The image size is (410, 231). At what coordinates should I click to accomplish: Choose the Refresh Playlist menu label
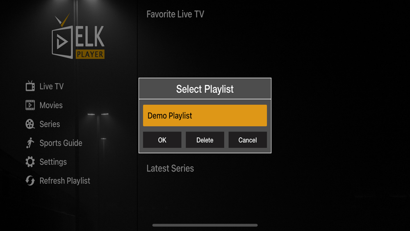65,181
